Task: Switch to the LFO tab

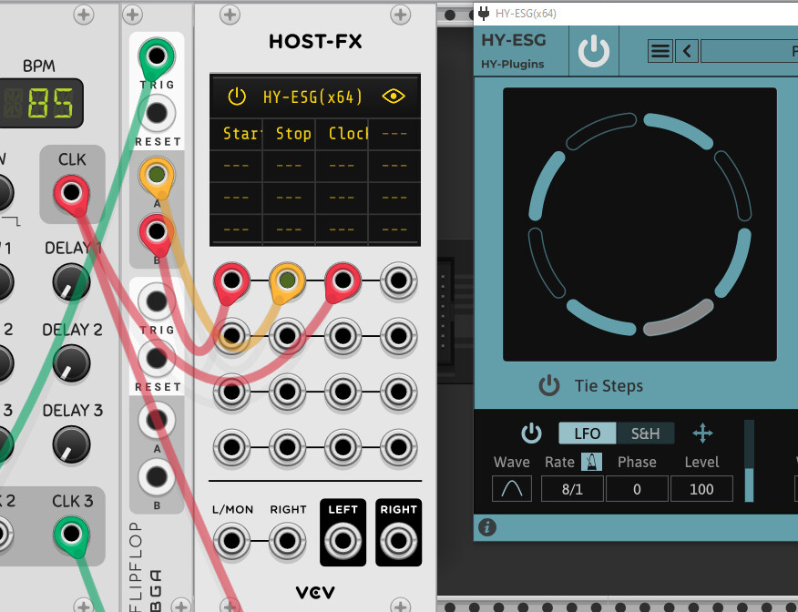Action: pos(588,433)
